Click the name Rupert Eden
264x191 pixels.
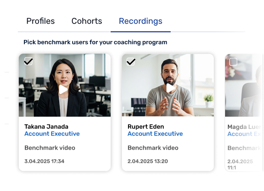point(146,127)
